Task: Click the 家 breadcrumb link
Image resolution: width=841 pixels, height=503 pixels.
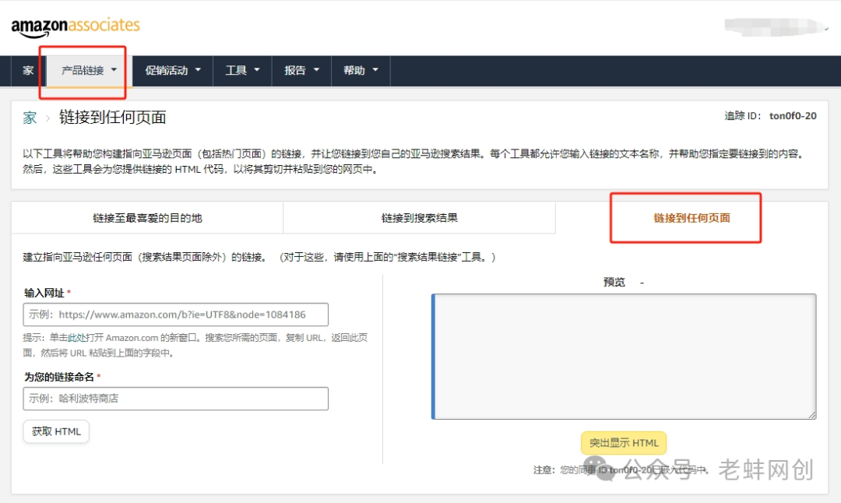Action: pyautogui.click(x=30, y=118)
